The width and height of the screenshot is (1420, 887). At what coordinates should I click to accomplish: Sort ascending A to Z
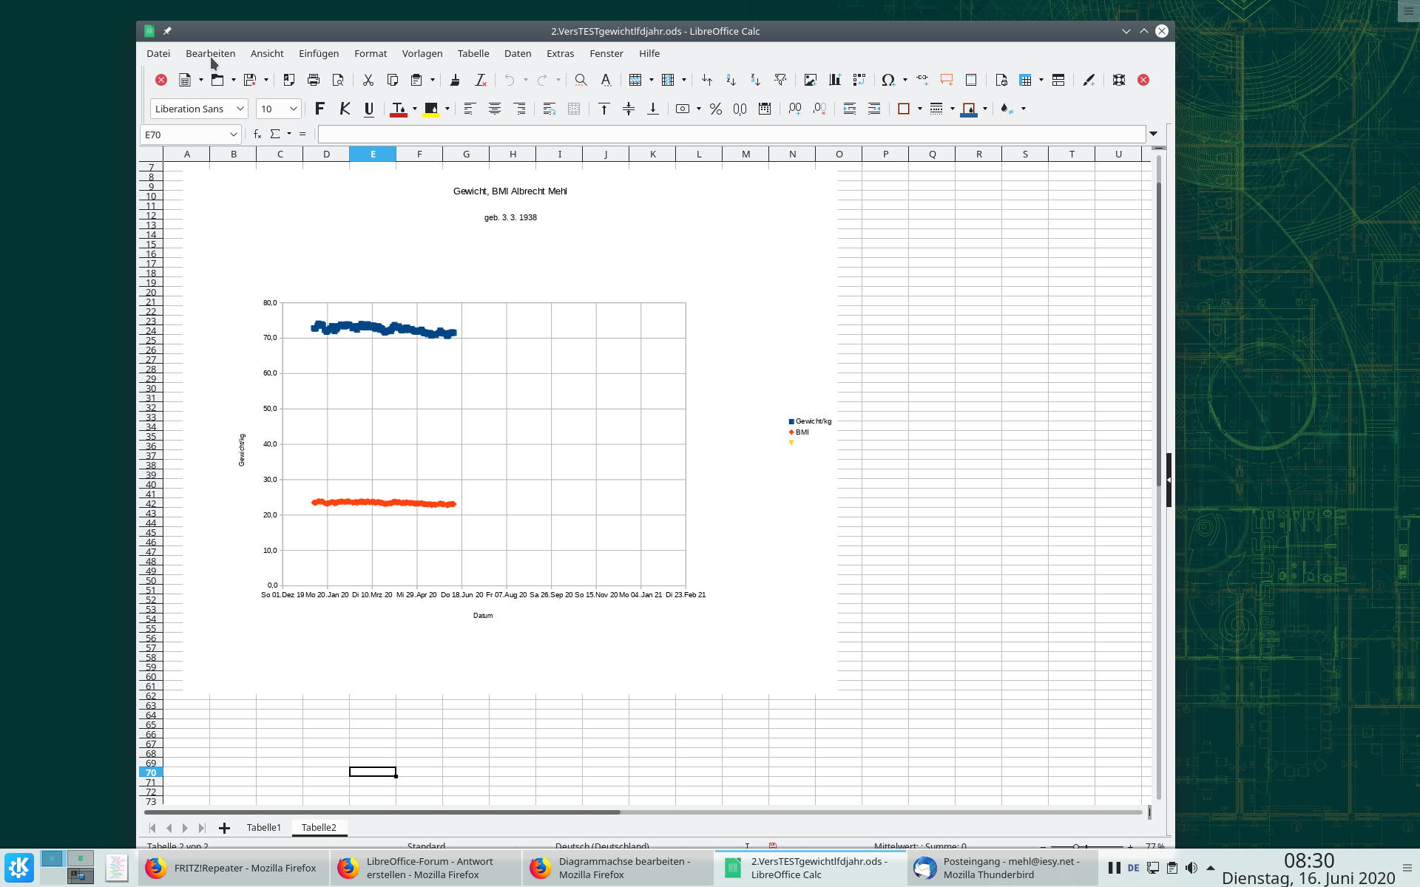pyautogui.click(x=731, y=80)
